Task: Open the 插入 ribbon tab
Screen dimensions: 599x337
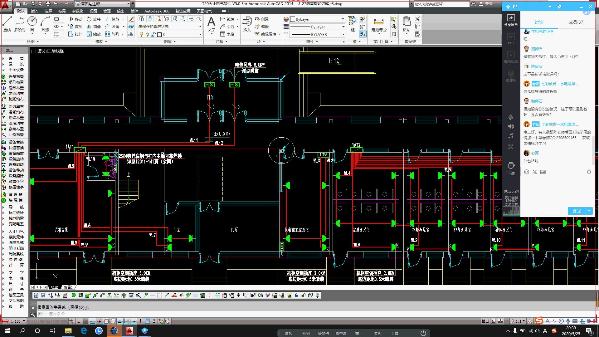Action: 34,11
